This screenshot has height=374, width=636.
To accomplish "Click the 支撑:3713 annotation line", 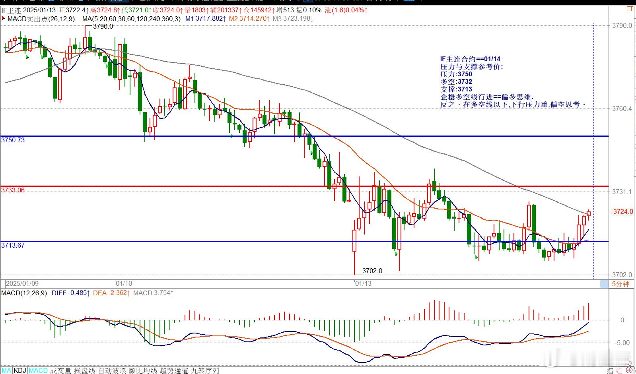I will click(x=456, y=89).
